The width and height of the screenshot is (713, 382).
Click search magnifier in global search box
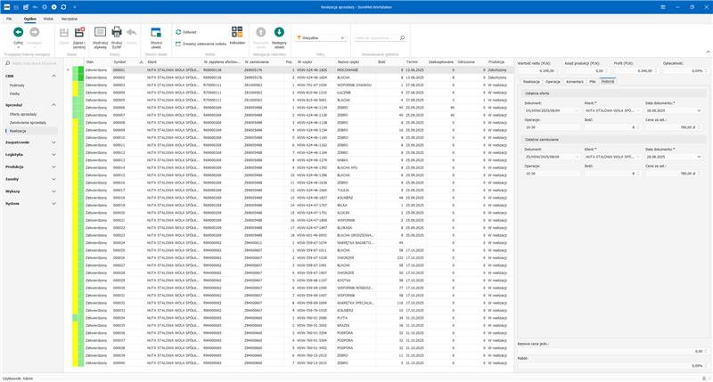coord(402,38)
